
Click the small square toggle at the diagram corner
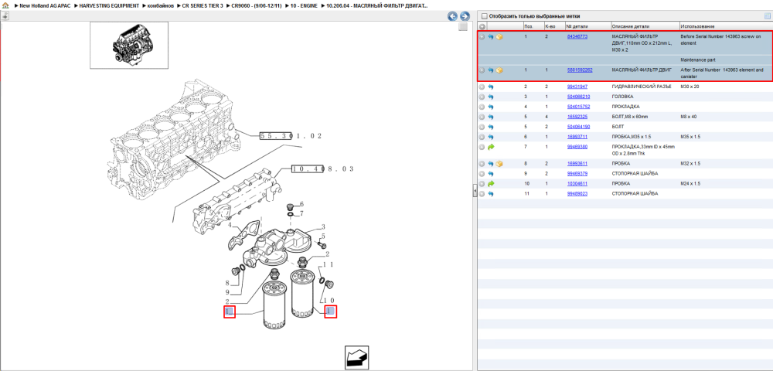click(462, 27)
